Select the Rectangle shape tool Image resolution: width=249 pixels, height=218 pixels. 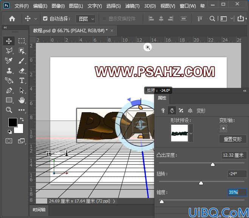click(9, 100)
